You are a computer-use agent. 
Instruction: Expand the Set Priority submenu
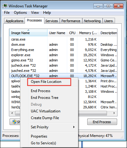click(x=49, y=127)
